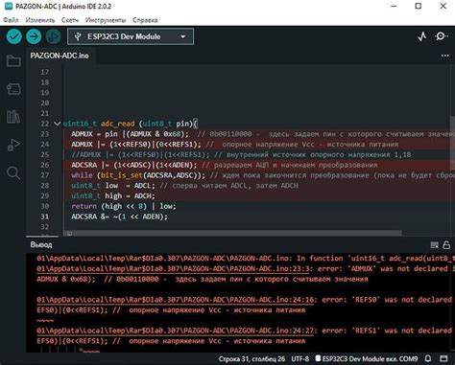Open the Library Manager sidebar
This screenshot has width=455, height=365.
[x=13, y=117]
